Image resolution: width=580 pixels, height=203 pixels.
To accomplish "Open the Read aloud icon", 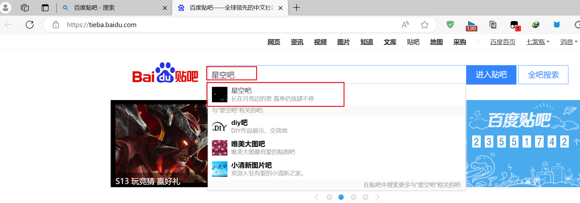I will 405,25.
